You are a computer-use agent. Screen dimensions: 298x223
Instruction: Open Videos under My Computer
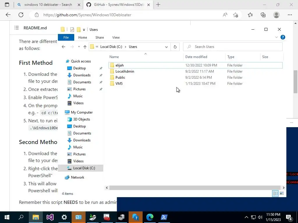[78, 161]
